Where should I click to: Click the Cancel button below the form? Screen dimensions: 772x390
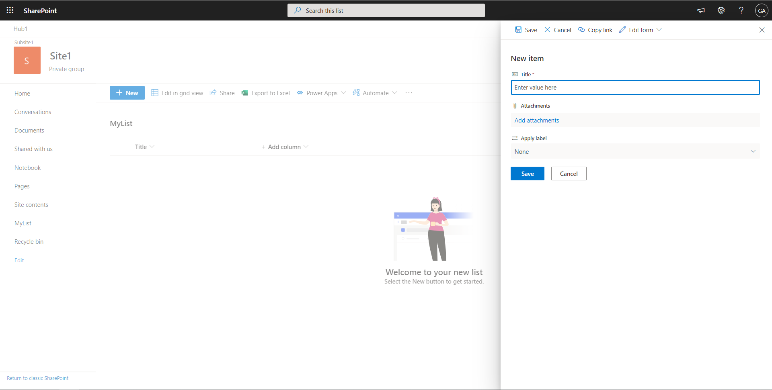[569, 174]
